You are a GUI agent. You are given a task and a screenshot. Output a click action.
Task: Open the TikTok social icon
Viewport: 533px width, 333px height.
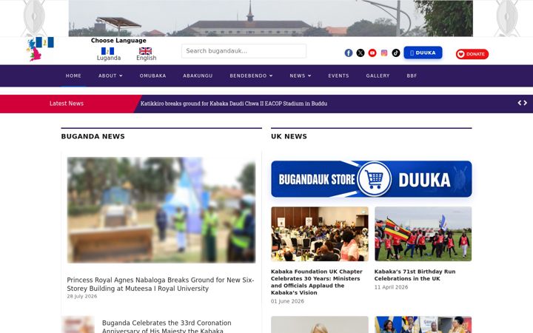395,53
